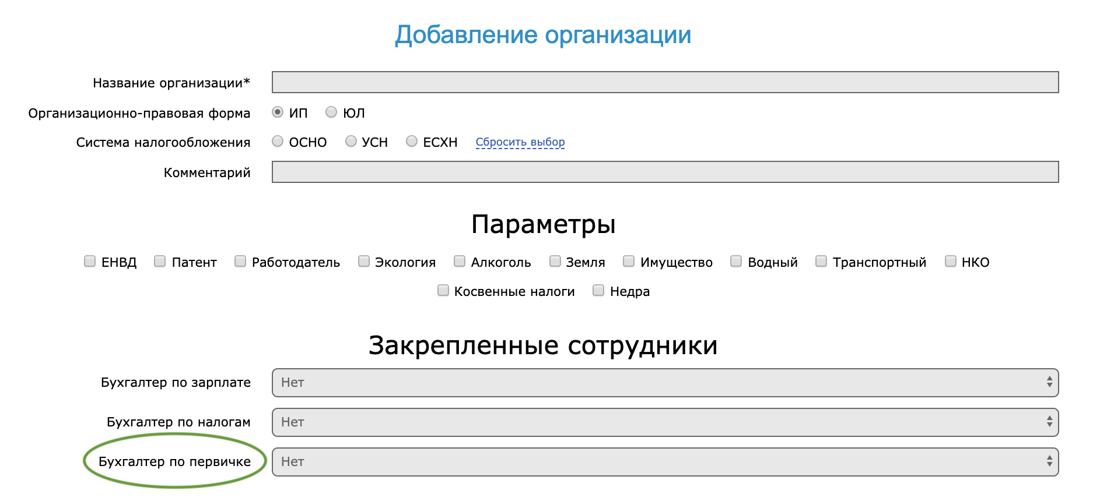Click the organization name input field

click(x=665, y=82)
